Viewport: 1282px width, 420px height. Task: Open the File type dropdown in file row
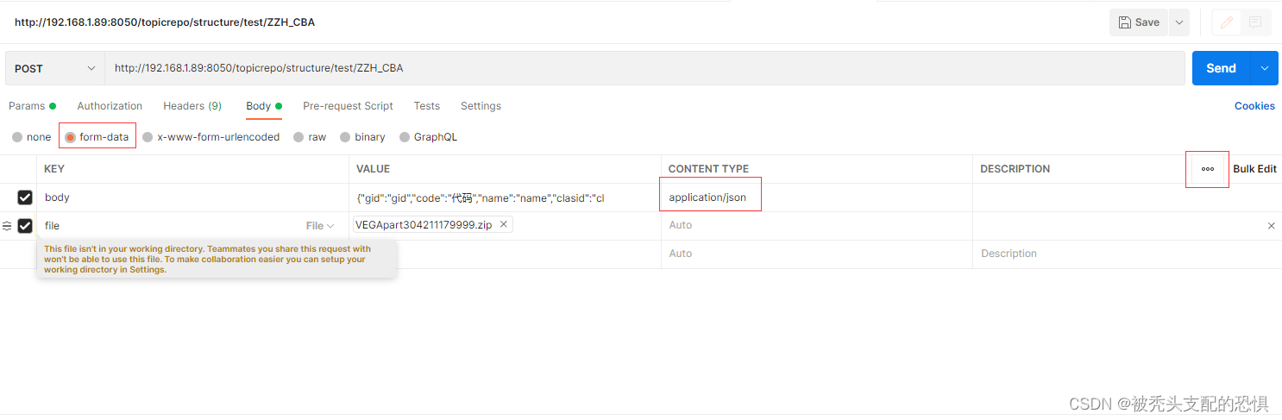320,226
